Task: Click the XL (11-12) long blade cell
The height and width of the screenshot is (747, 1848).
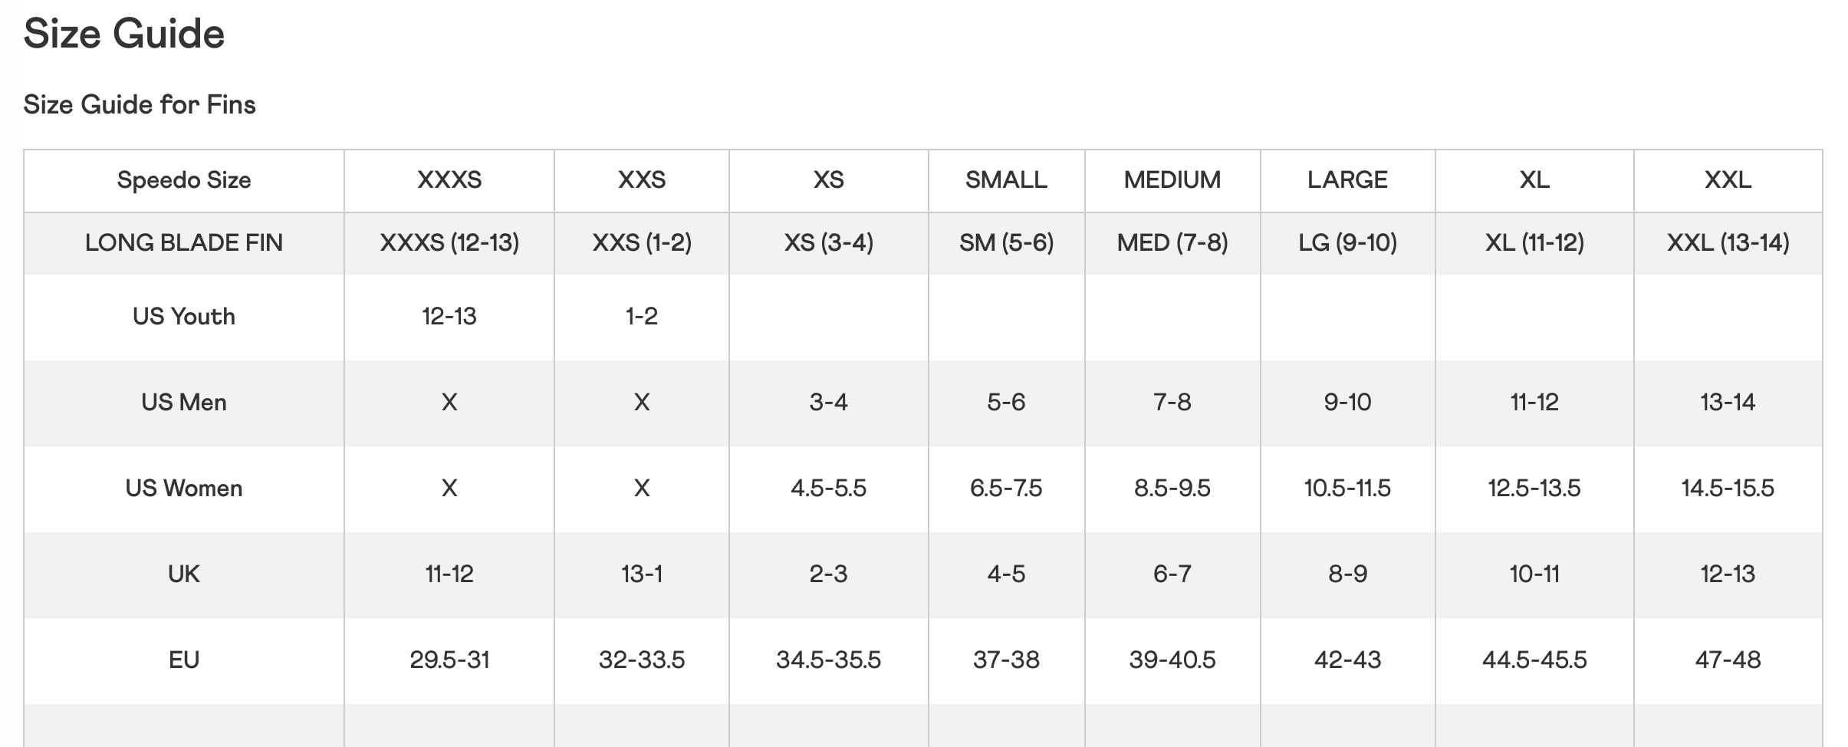Action: tap(1534, 243)
